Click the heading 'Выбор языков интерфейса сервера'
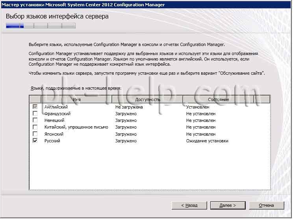 click(57, 17)
